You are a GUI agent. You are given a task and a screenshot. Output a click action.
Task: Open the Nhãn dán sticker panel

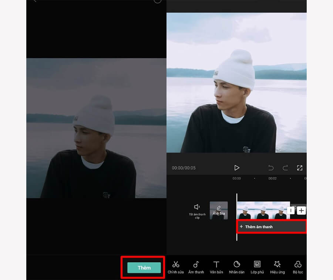pos(237,267)
